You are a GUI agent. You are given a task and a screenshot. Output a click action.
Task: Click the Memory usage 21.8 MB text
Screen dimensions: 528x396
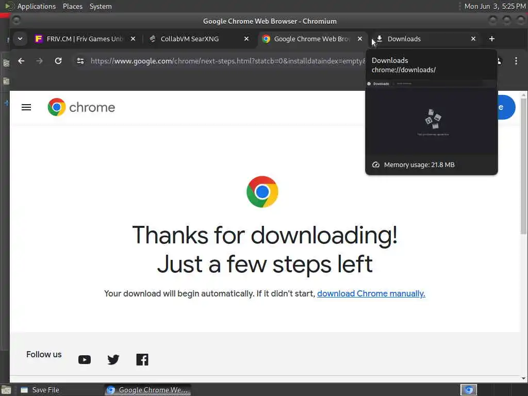[x=419, y=164]
